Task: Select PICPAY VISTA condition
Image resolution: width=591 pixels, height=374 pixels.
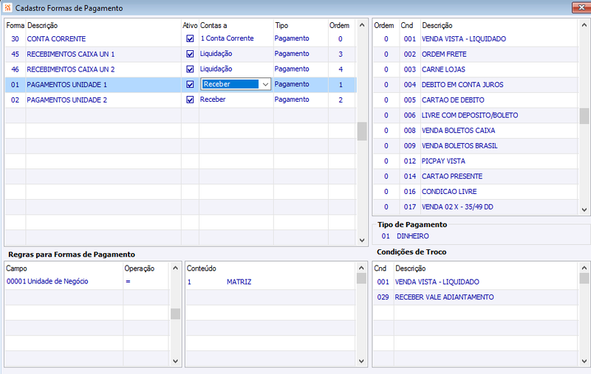Action: coord(443,161)
